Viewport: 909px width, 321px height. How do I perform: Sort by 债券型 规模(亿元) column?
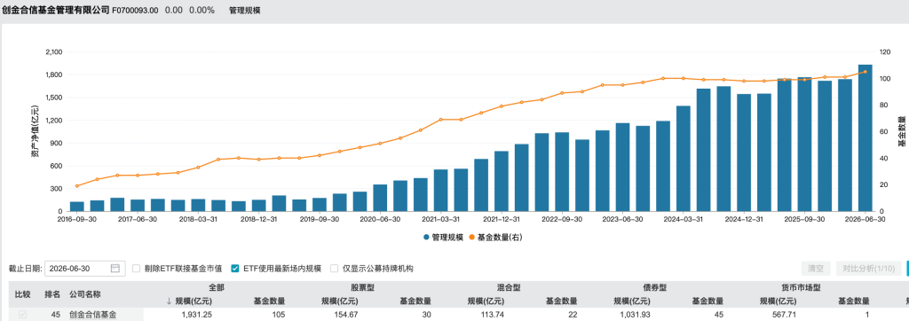click(632, 301)
